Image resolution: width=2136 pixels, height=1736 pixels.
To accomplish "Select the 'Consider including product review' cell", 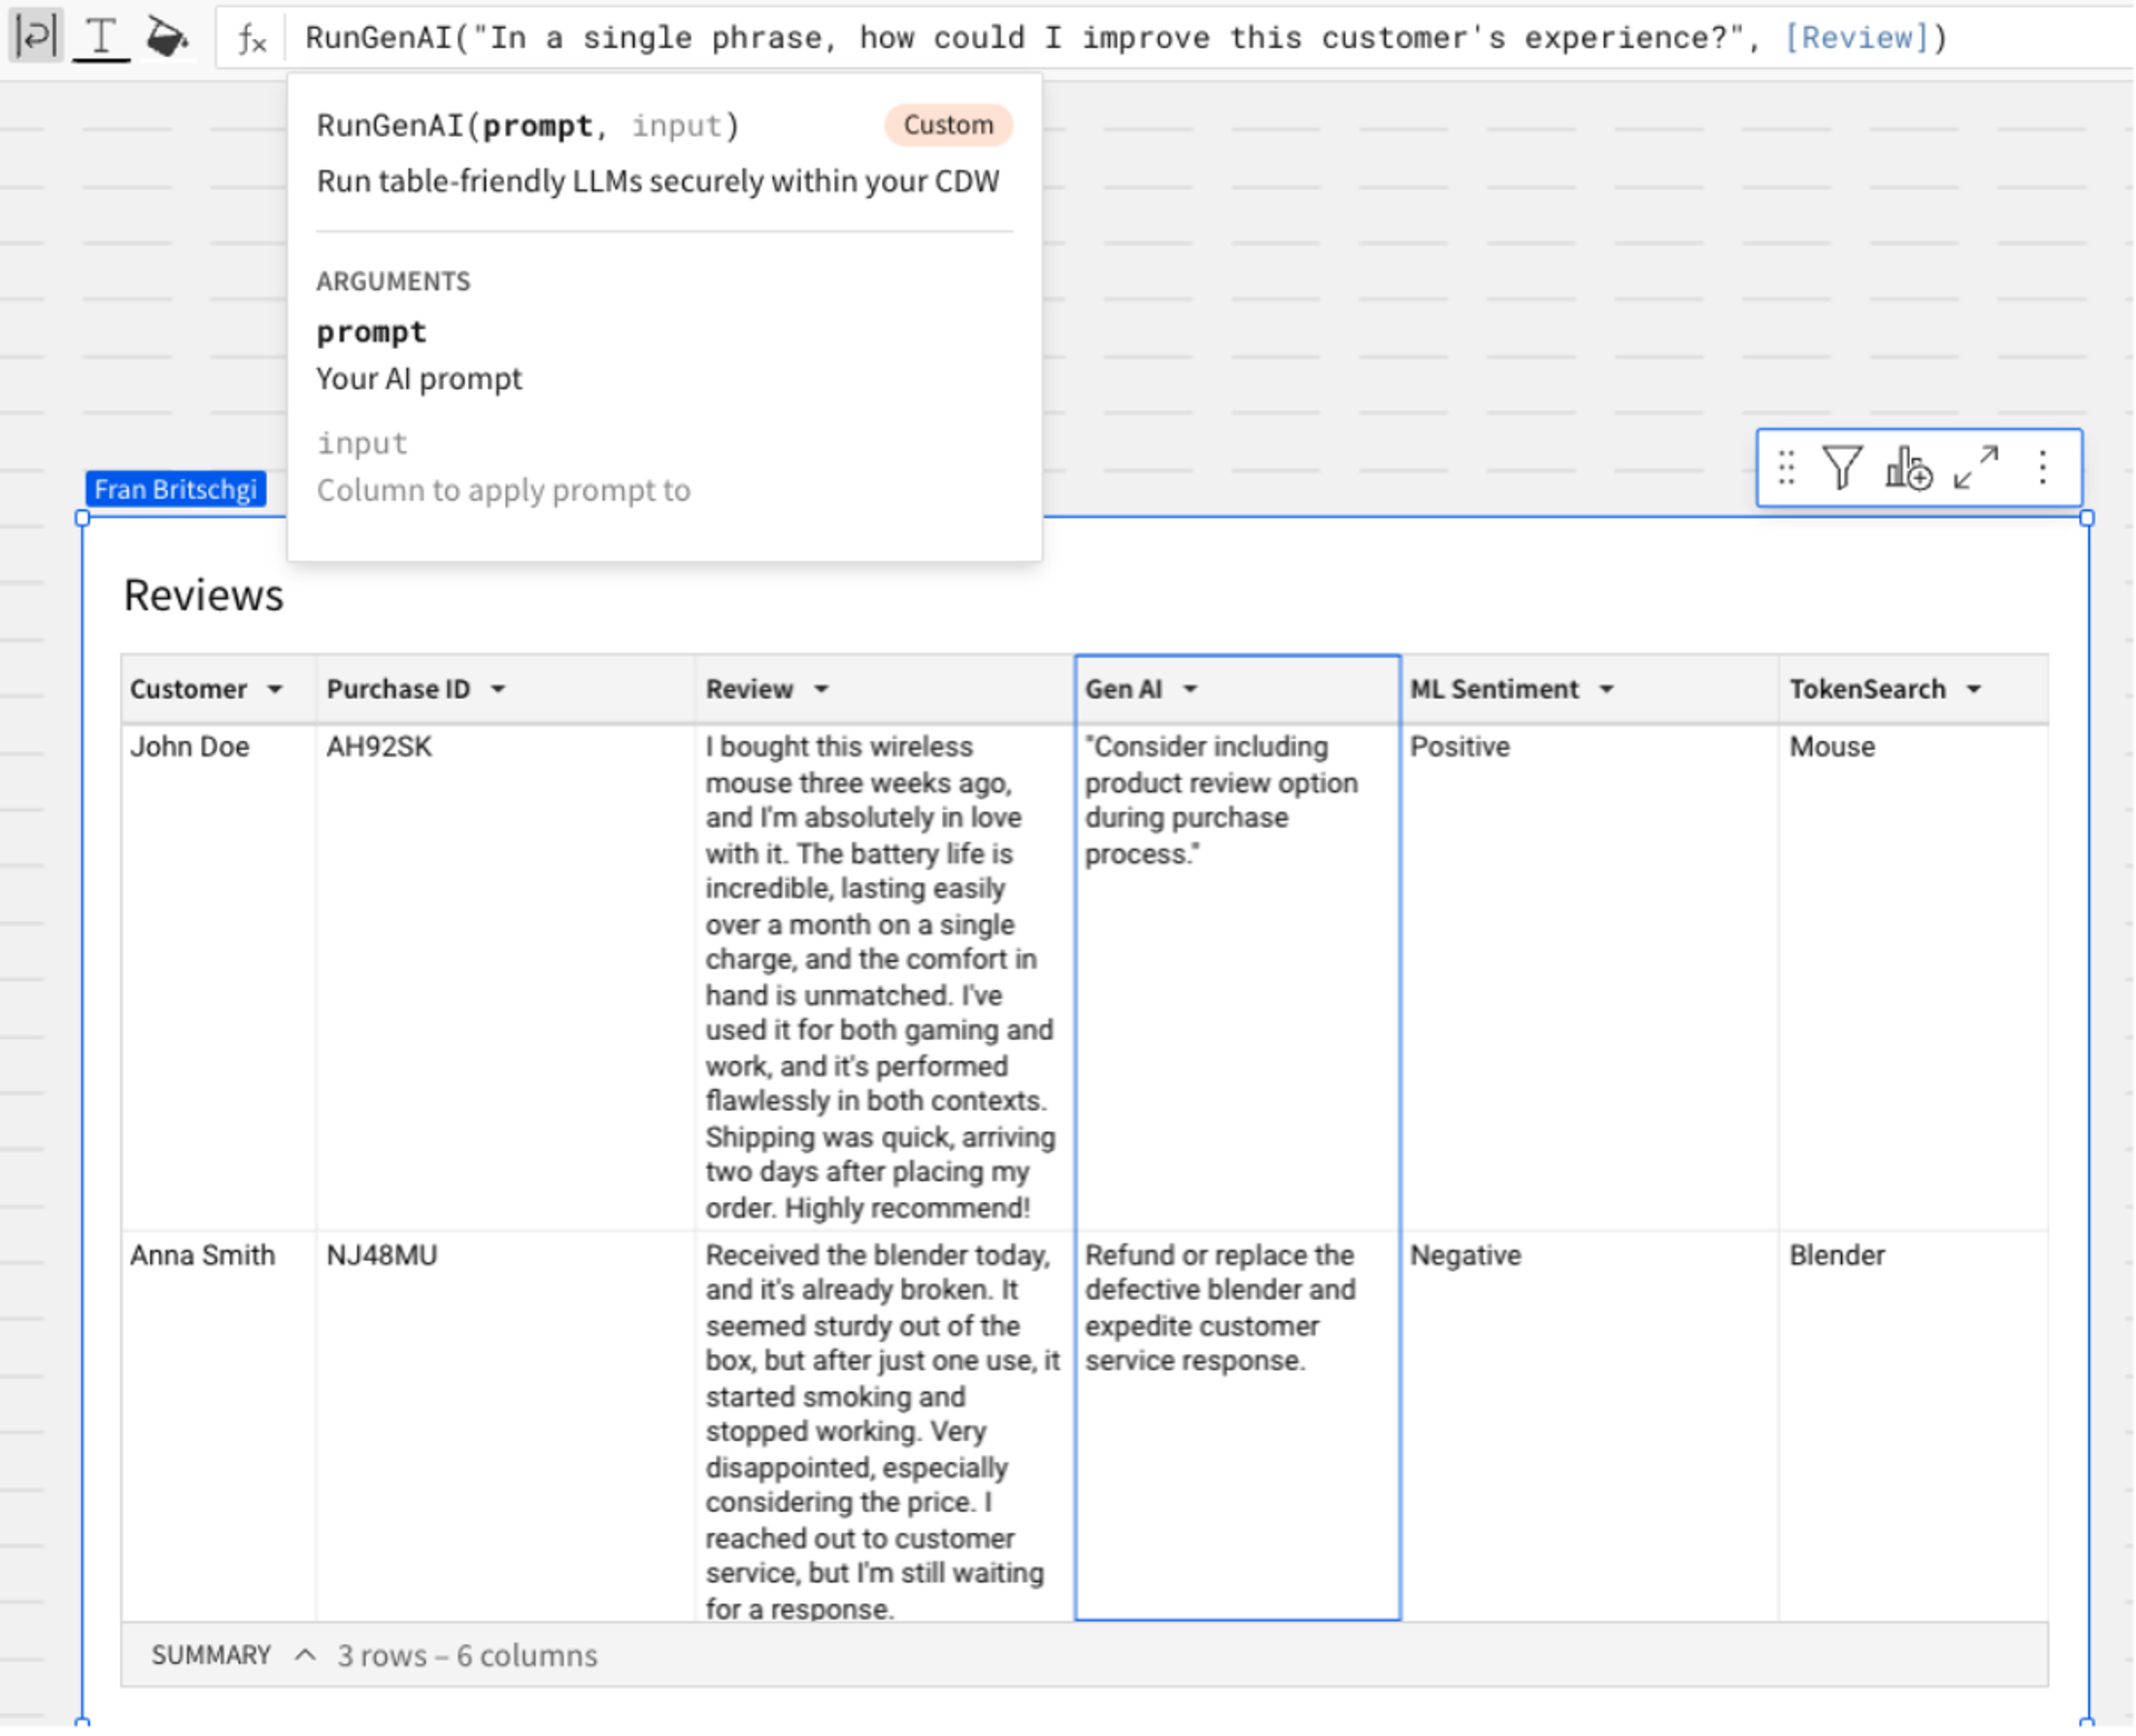I will tap(1239, 977).
